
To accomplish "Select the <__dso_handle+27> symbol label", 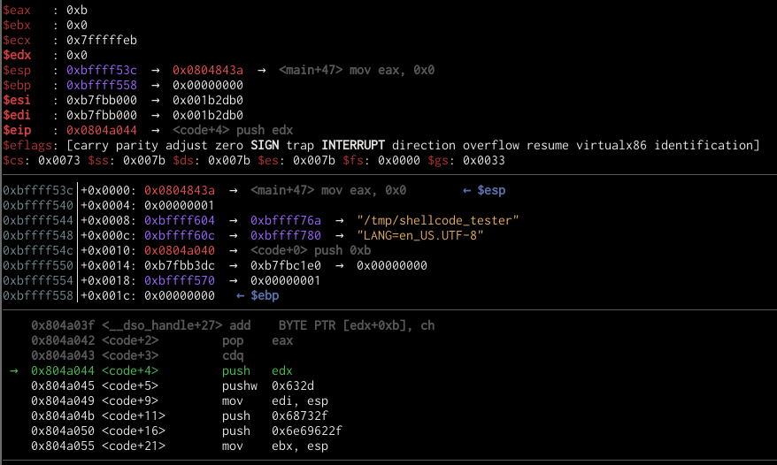I will pyautogui.click(x=161, y=325).
